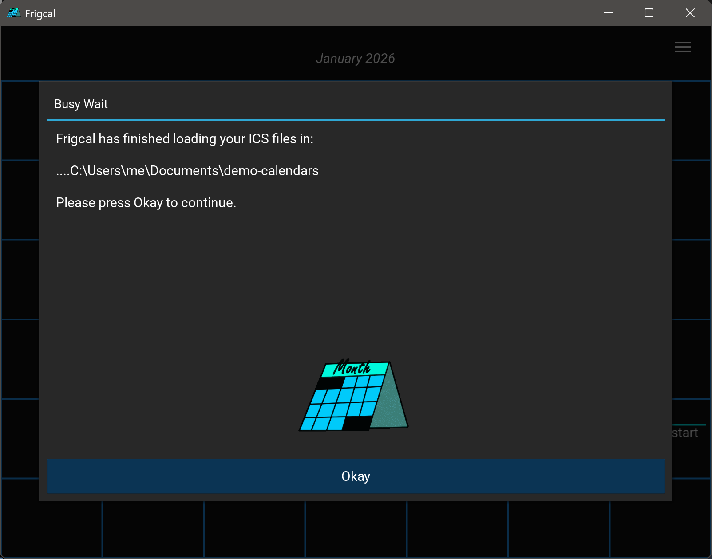
Task: Click the January 2026 month header
Action: point(355,59)
